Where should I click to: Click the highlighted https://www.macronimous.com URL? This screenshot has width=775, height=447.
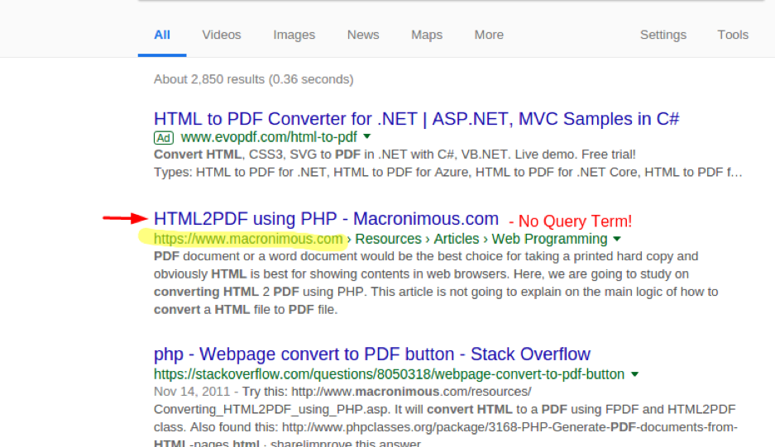248,239
